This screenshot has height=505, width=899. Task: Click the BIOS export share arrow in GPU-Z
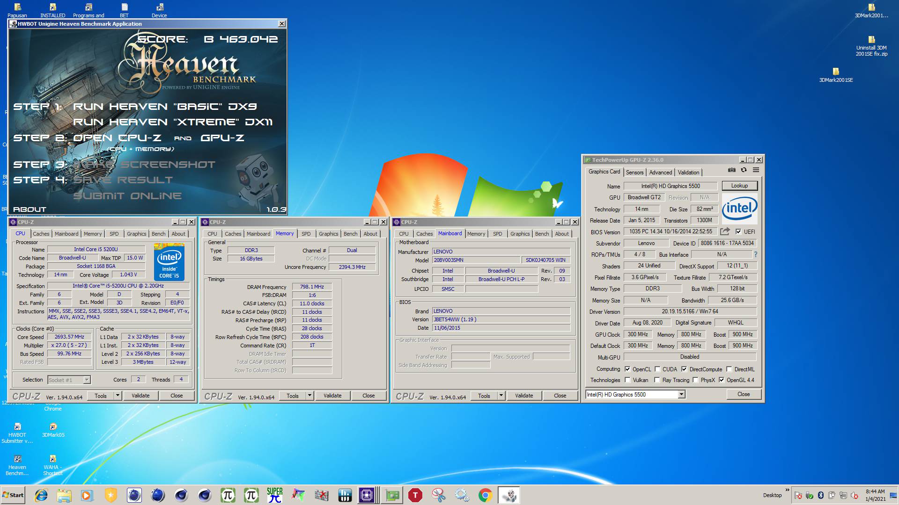(x=725, y=231)
